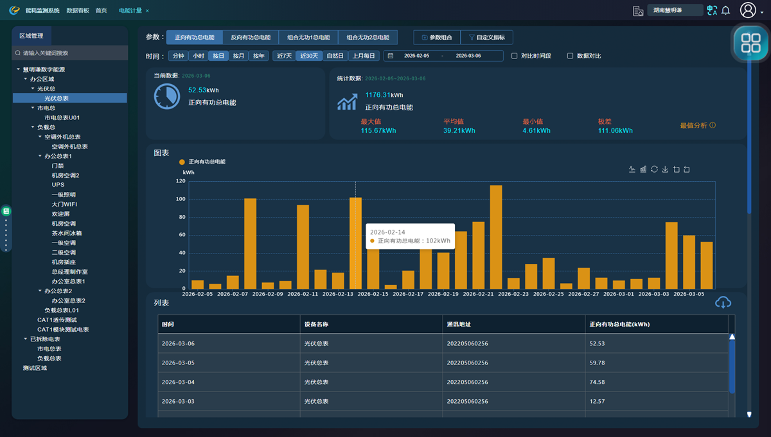
Task: Enable the 对比时间段 checkbox
Action: 514,56
